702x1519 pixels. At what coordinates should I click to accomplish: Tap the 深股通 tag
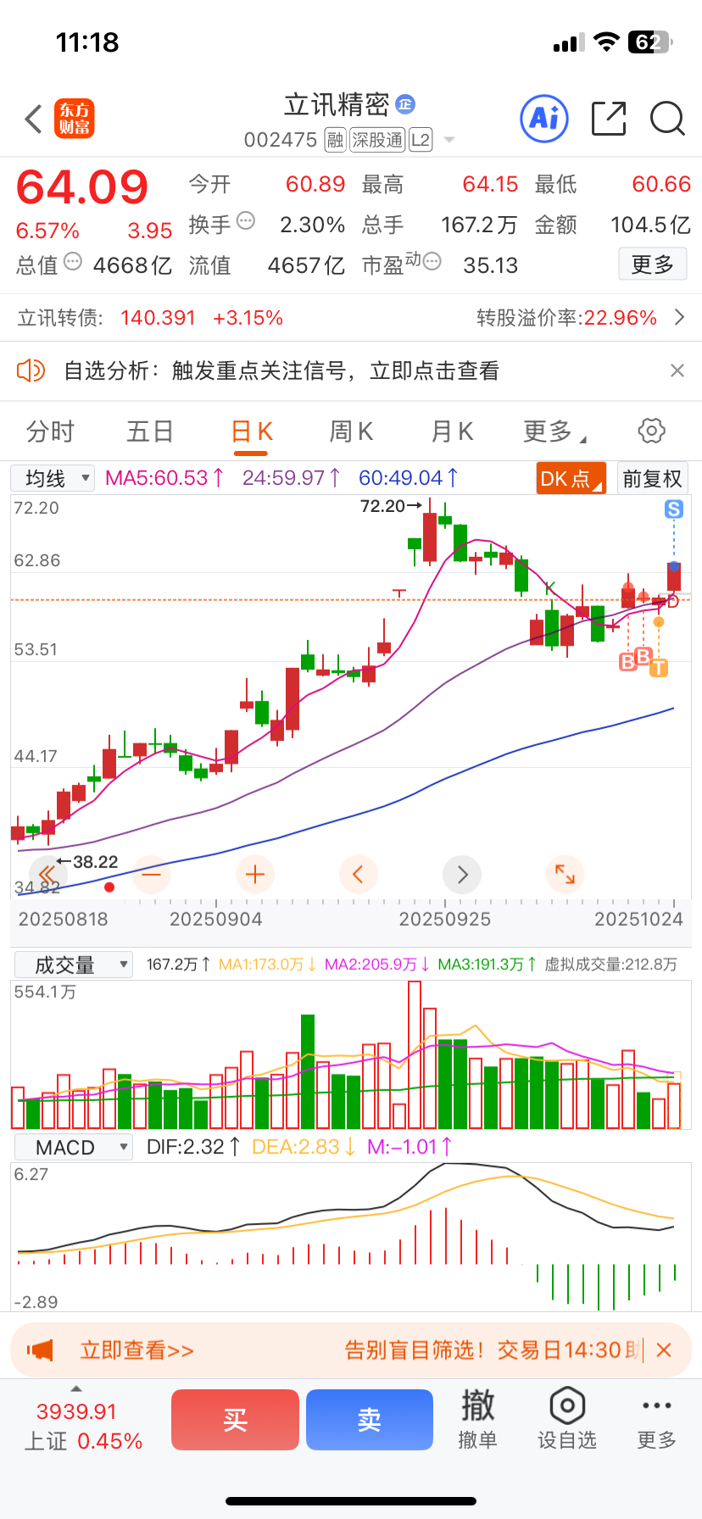[x=377, y=140]
